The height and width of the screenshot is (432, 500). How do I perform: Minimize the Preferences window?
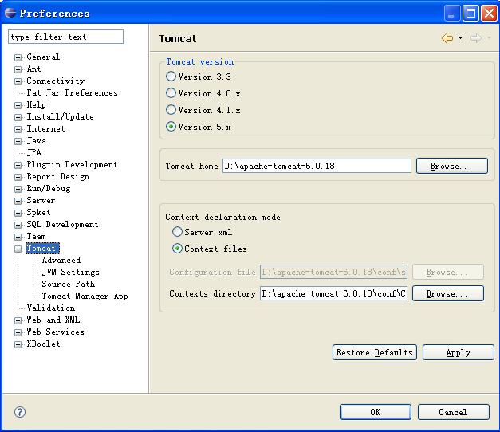[x=451, y=13]
